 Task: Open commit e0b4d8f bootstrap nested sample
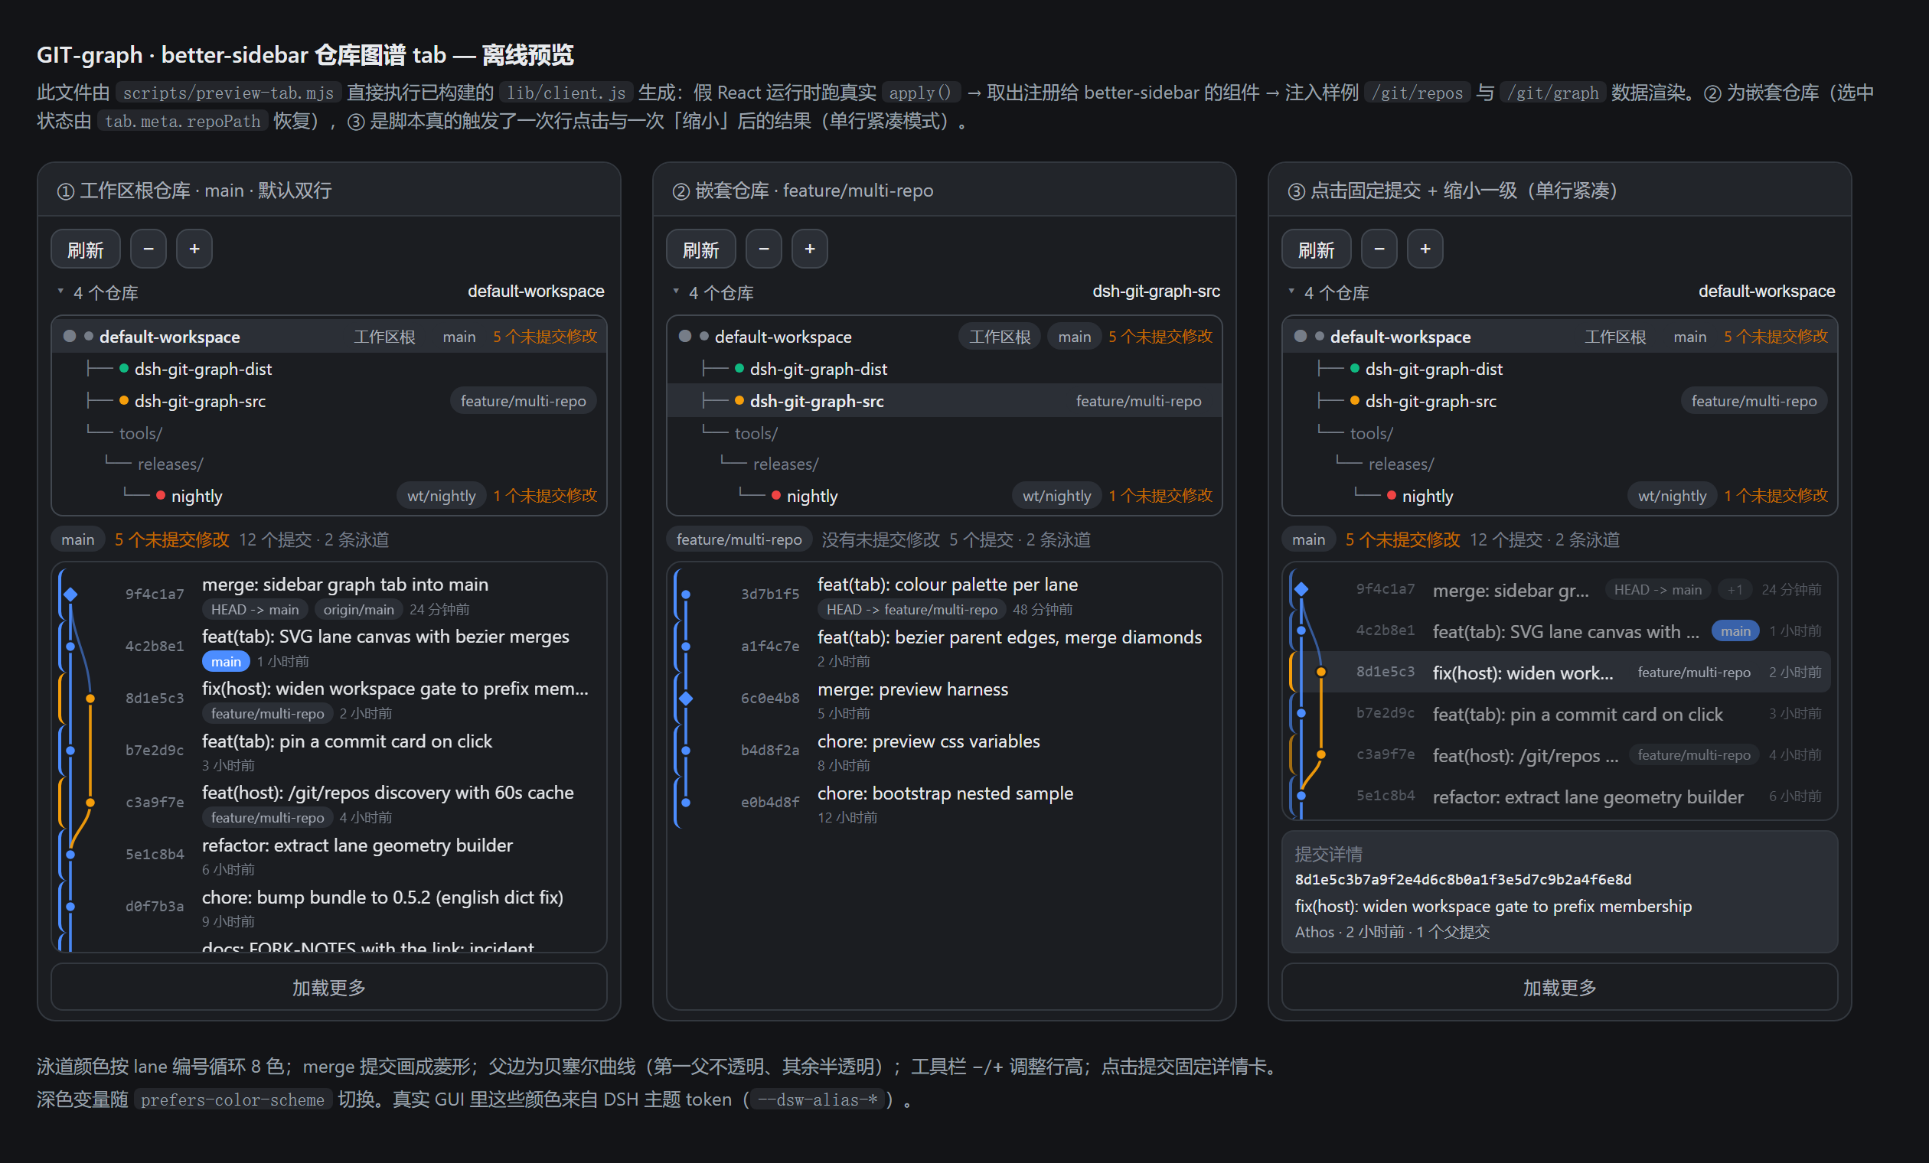tap(944, 802)
